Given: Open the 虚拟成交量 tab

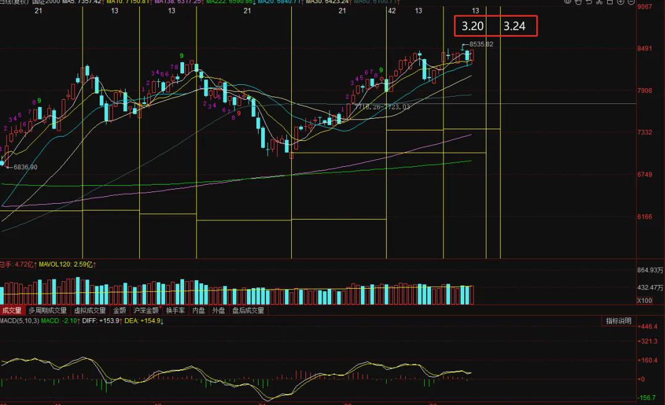Looking at the screenshot, I should coord(90,310).
